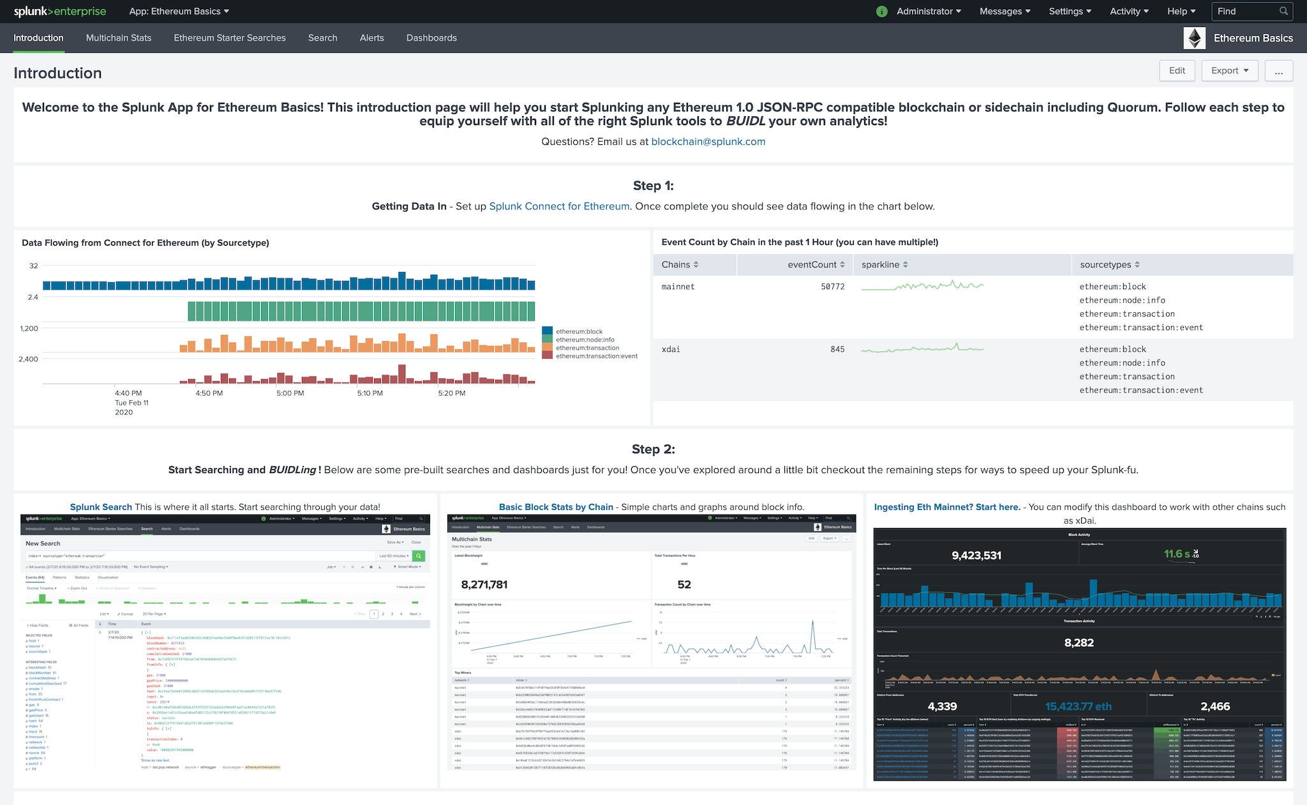Click the eventCount value 50772
This screenshot has height=805, width=1307.
pos(833,287)
